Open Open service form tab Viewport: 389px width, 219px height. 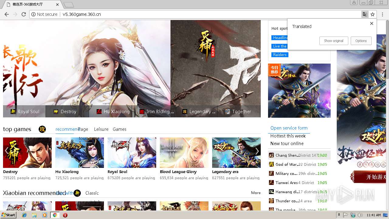(289, 128)
